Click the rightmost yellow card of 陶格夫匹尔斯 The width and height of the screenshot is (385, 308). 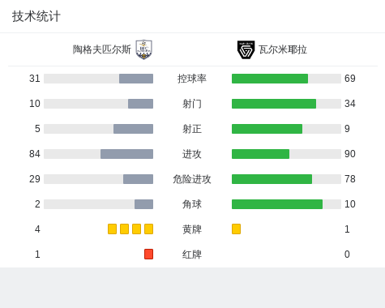pos(148,229)
